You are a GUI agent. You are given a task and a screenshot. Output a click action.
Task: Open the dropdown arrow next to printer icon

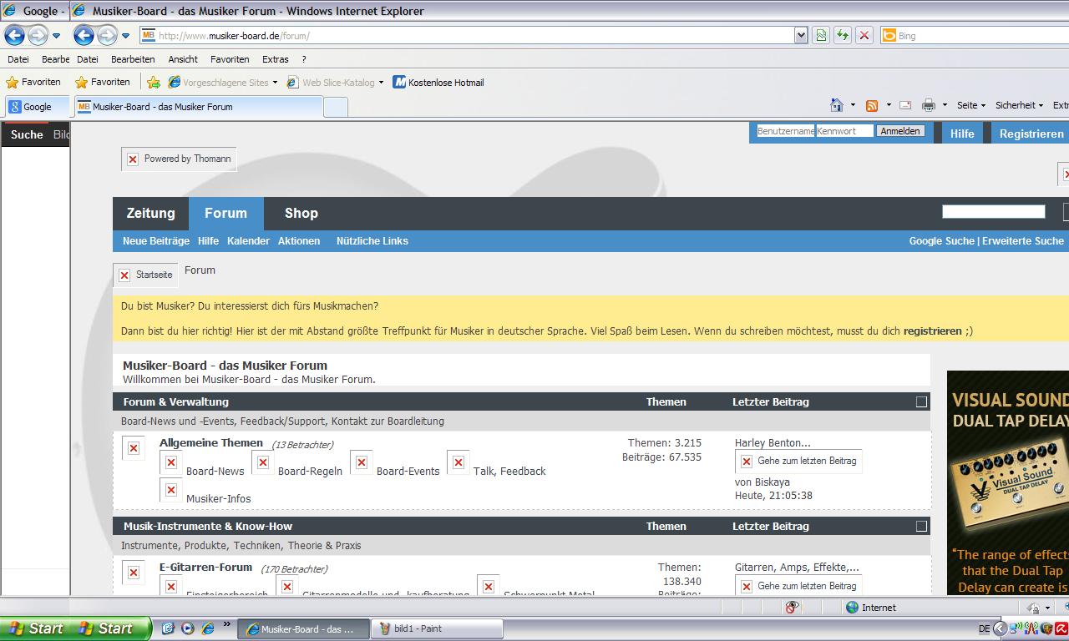pyautogui.click(x=945, y=105)
